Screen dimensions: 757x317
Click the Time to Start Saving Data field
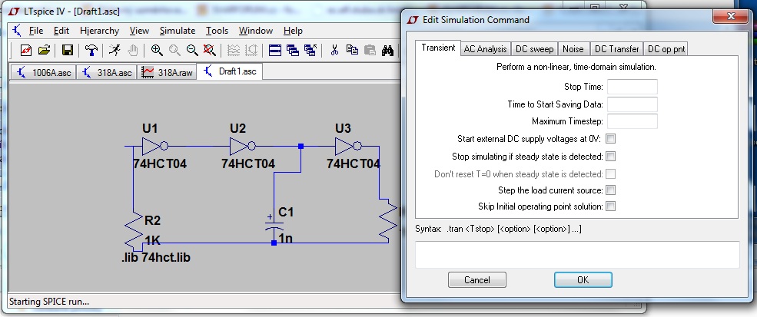click(x=632, y=104)
